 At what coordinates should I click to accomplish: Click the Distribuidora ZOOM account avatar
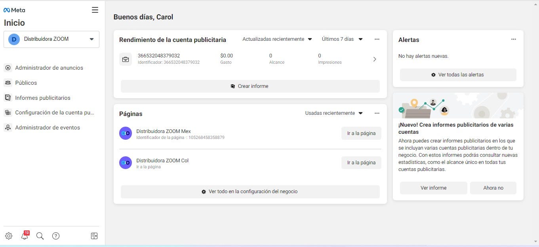click(14, 39)
